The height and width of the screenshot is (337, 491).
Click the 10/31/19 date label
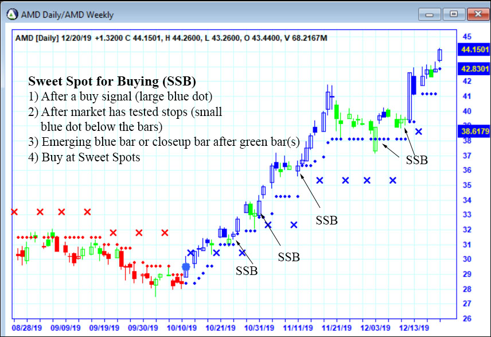click(259, 328)
